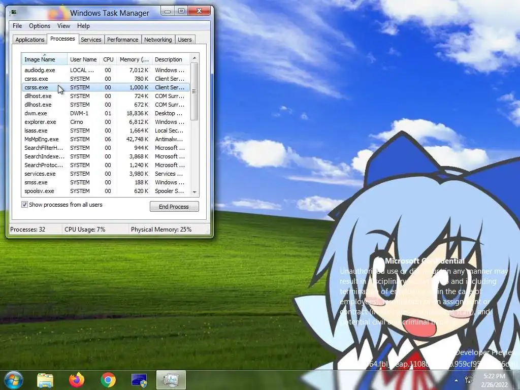Open the File menu
This screenshot has width=520, height=390.
point(17,26)
